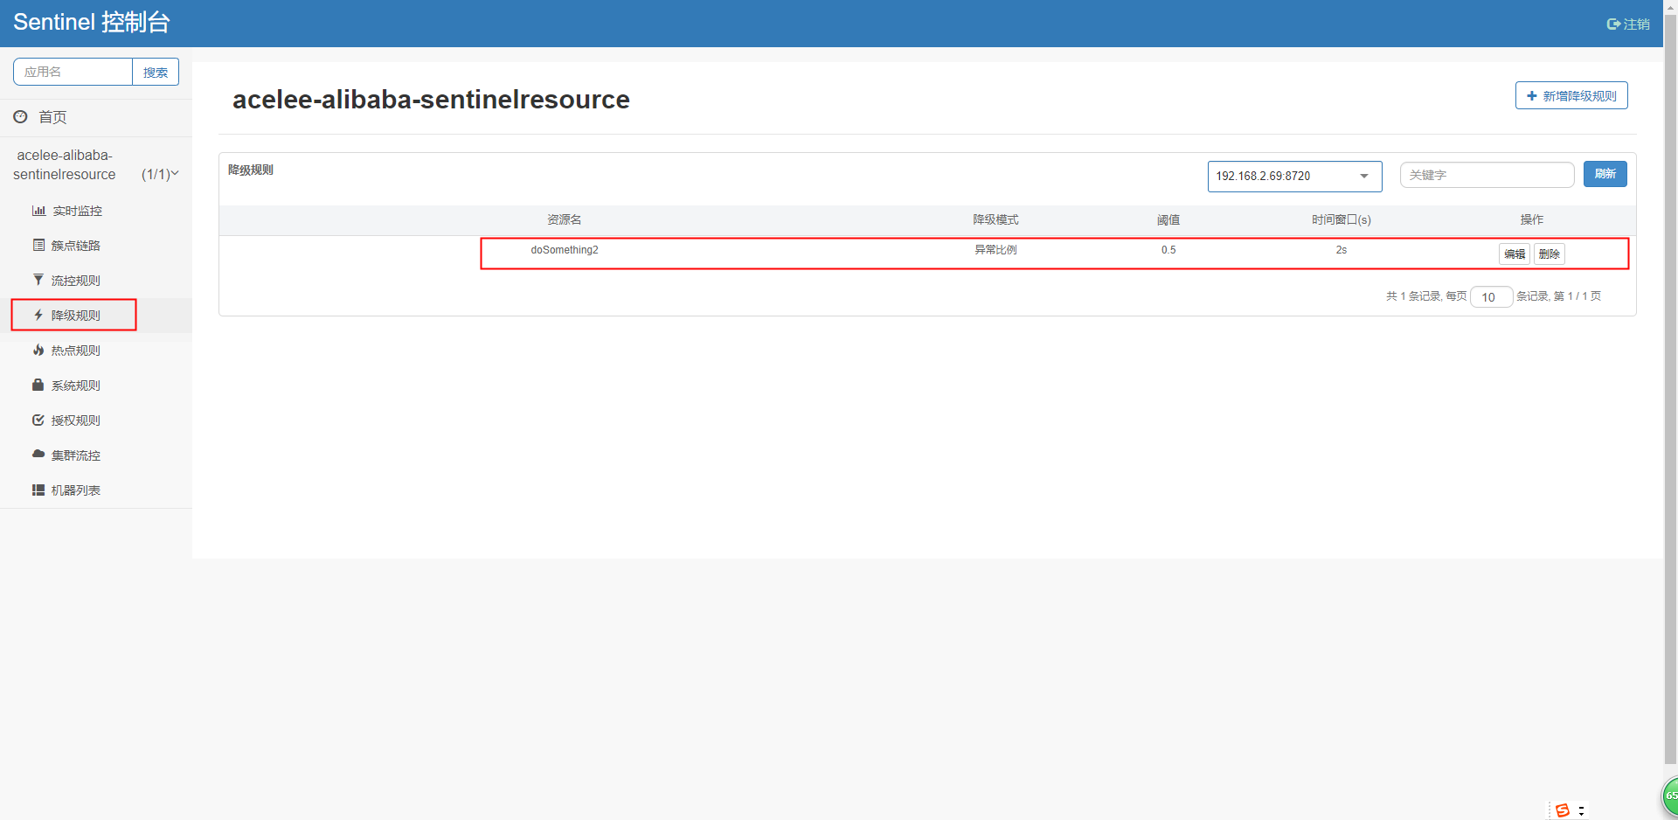Click the 0.5 threshold value

1168,250
